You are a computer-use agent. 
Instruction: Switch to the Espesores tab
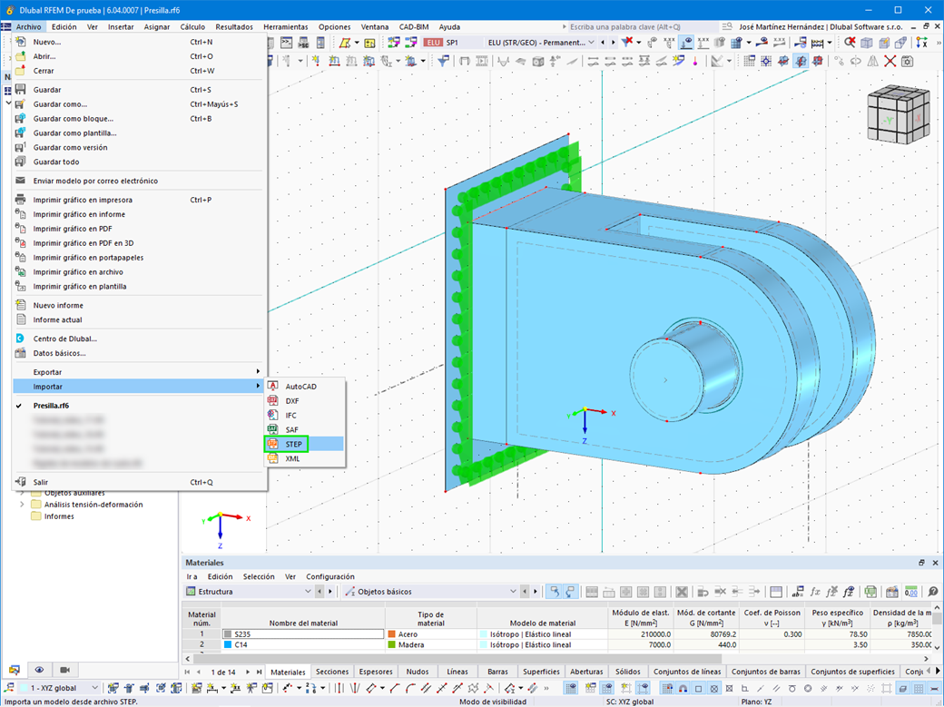click(376, 672)
